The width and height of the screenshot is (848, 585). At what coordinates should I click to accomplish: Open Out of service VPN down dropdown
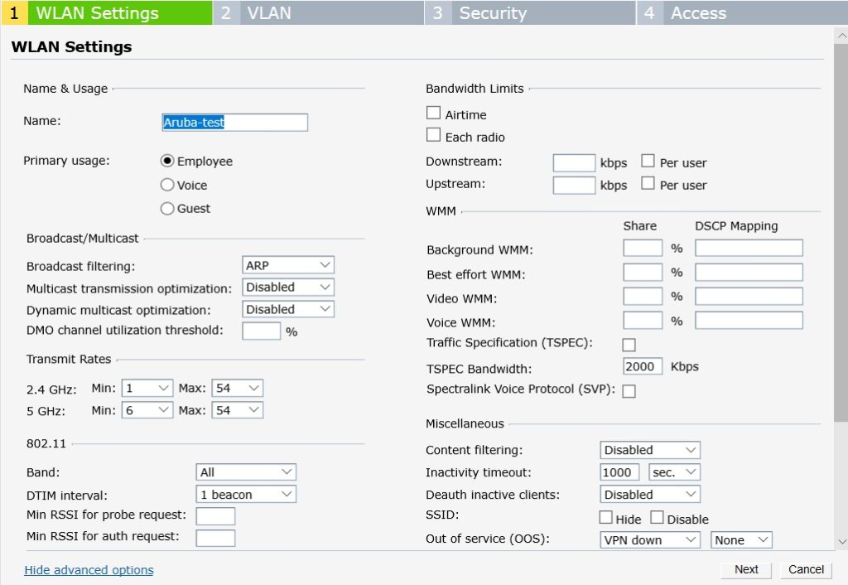click(650, 539)
